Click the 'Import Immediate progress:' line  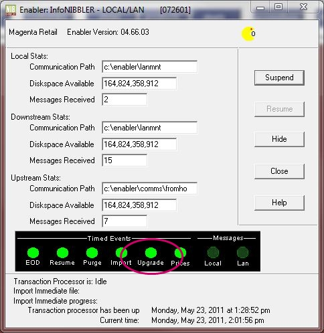click(56, 301)
